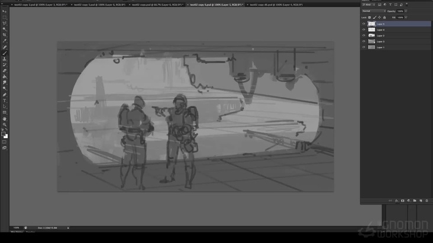Toggle the layer filter switch
The image size is (433, 243).
[407, 4]
